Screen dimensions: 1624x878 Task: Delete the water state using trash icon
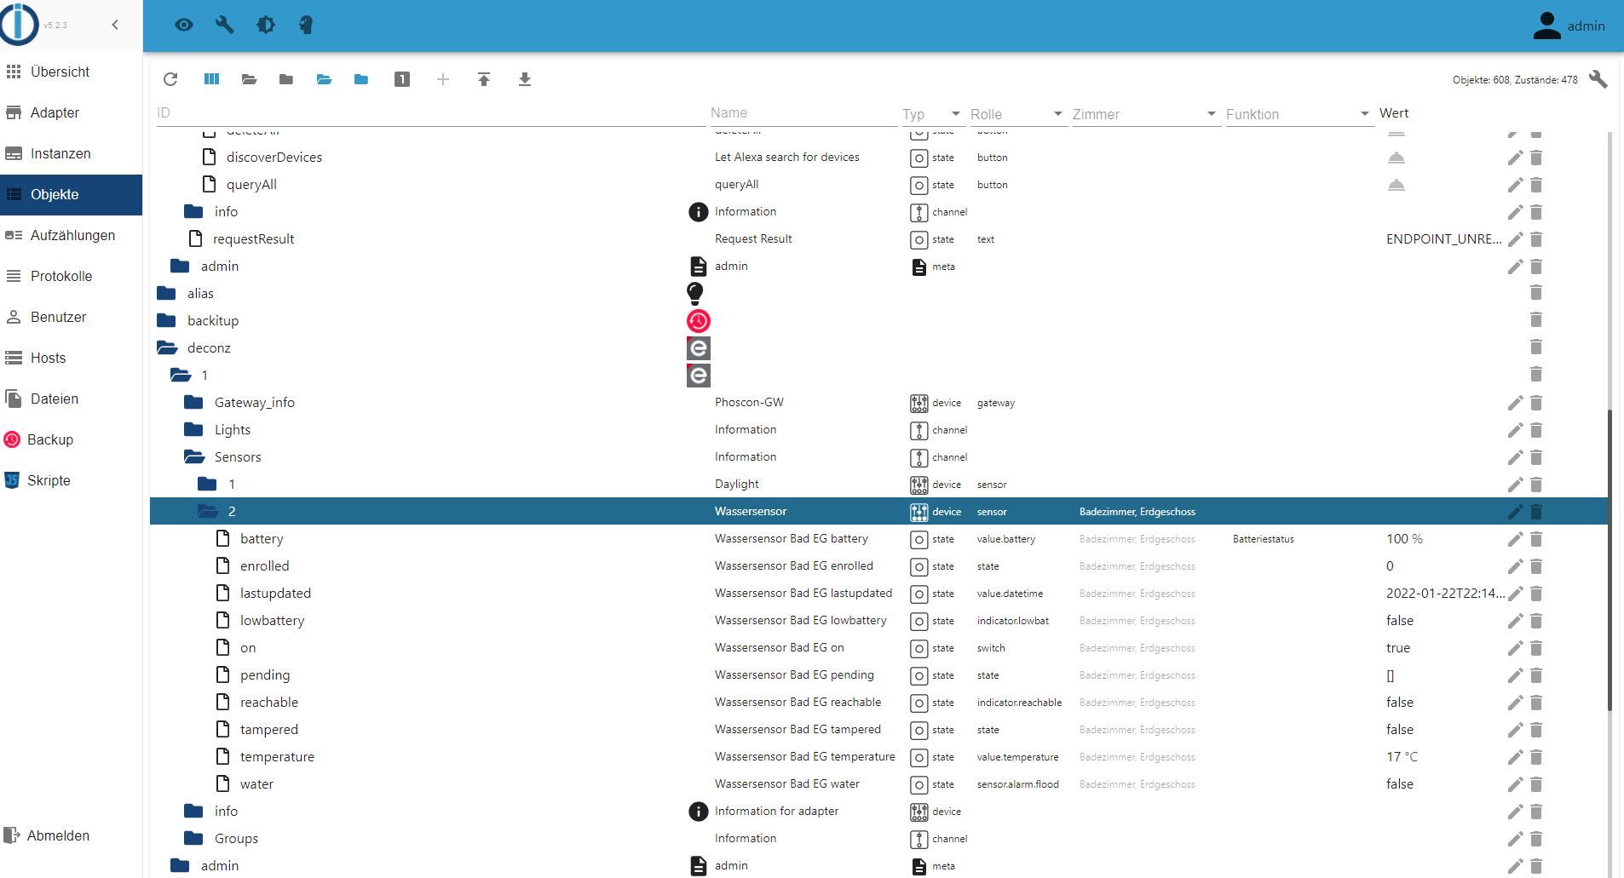pos(1536,784)
